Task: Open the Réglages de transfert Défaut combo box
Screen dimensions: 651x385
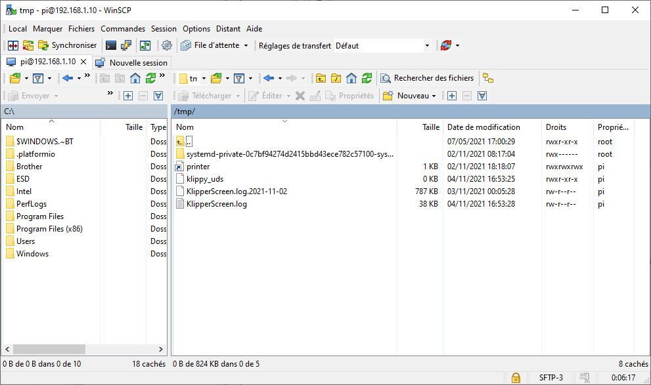Action: (x=383, y=46)
